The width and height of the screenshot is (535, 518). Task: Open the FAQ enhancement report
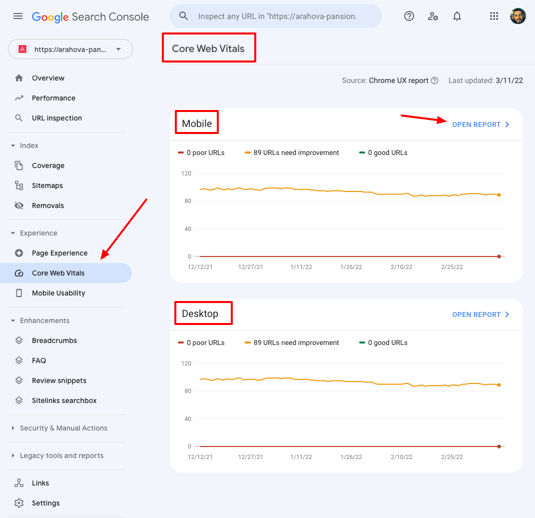(x=39, y=360)
